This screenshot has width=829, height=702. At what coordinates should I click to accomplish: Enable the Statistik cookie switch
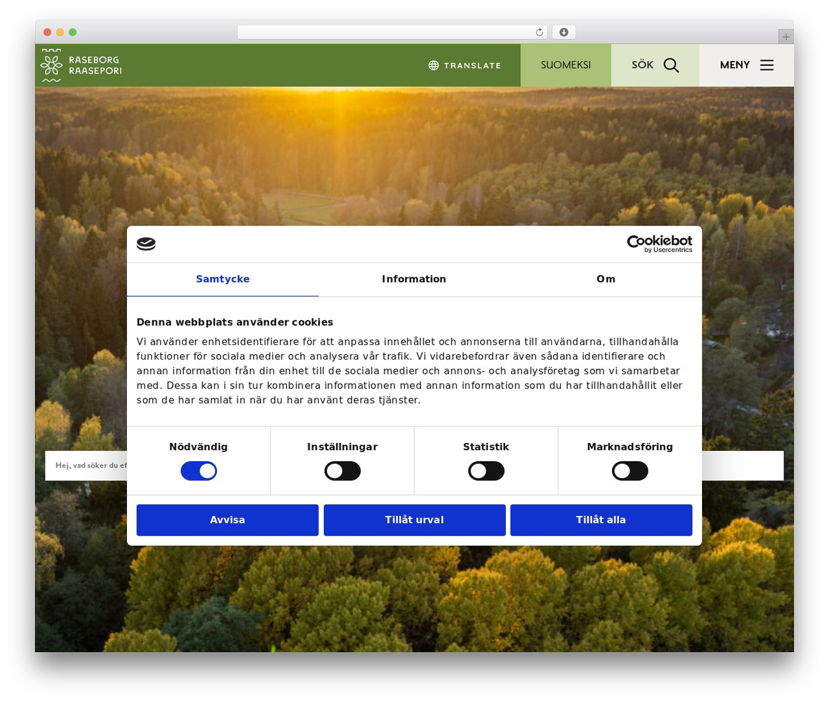point(486,471)
